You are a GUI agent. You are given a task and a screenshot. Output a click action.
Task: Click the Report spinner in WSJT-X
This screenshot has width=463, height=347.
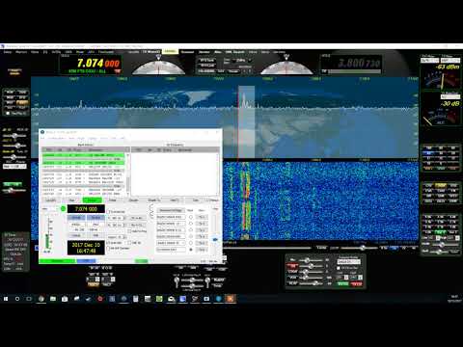pos(117,237)
